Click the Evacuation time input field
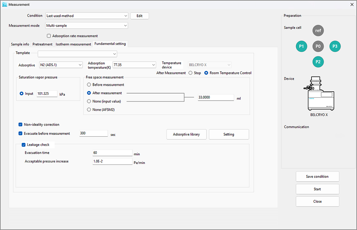The height and width of the screenshot is (230, 357). click(112, 153)
